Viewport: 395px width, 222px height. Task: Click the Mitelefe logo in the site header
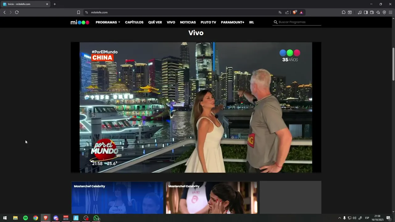(80, 22)
